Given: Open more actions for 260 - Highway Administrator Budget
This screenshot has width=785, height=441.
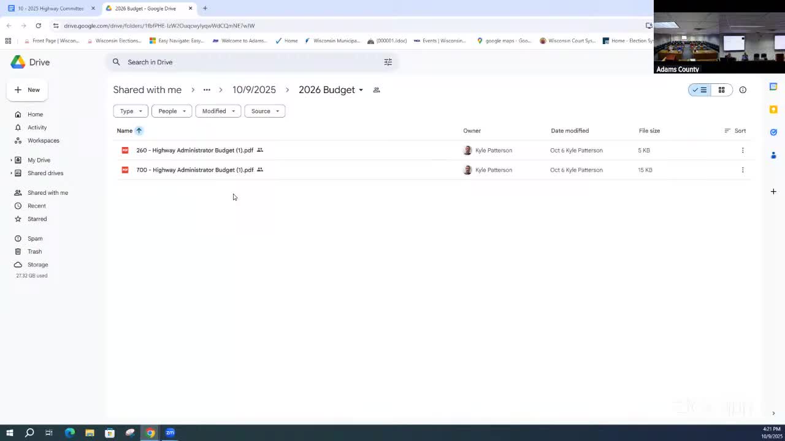Looking at the screenshot, I should [743, 150].
